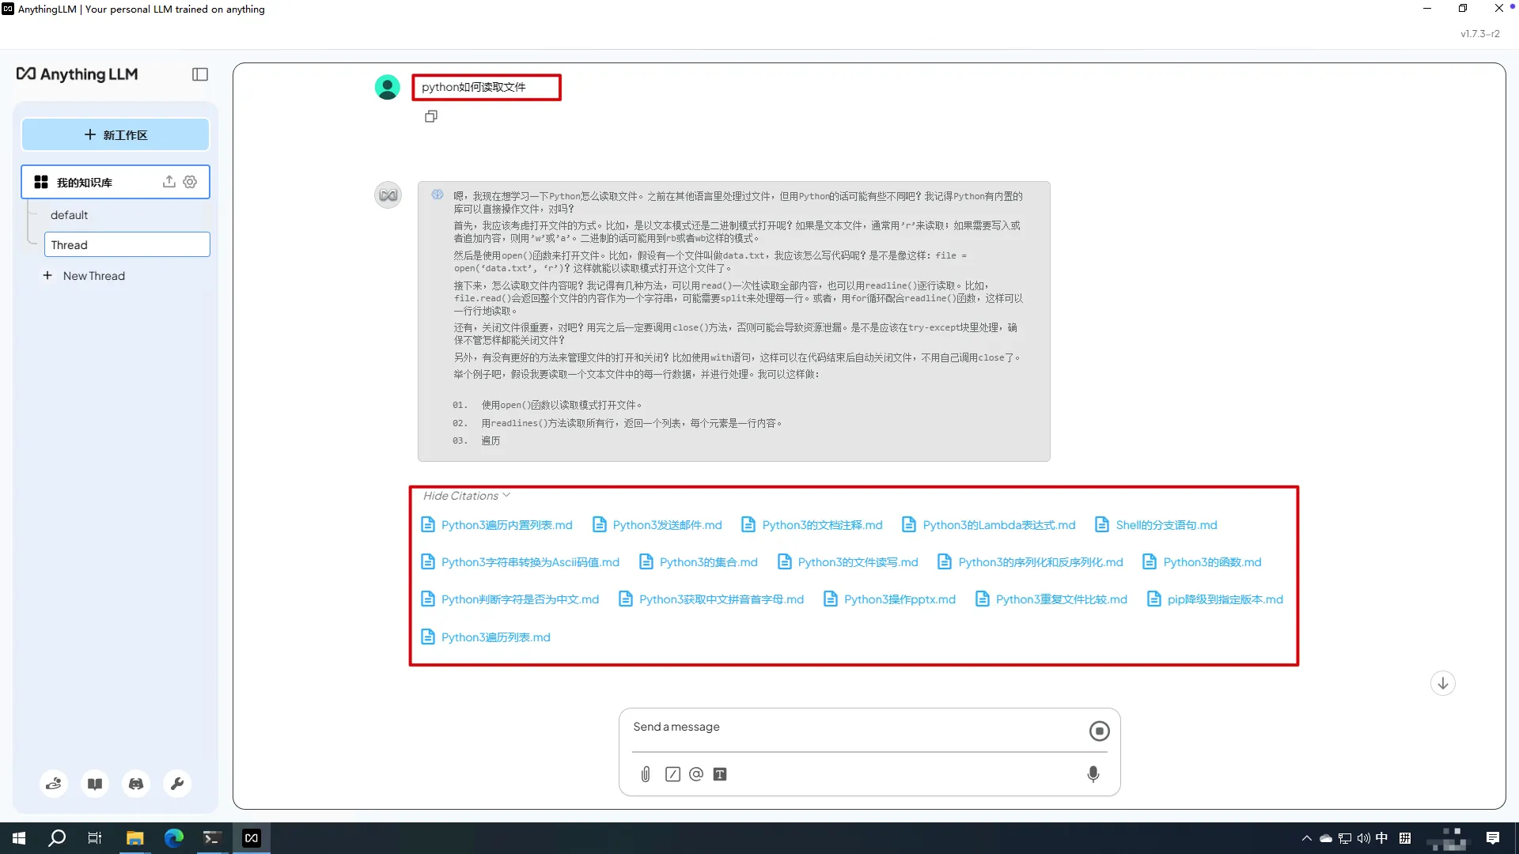This screenshot has height=854, width=1519.
Task: Copy the user message text
Action: click(x=431, y=116)
